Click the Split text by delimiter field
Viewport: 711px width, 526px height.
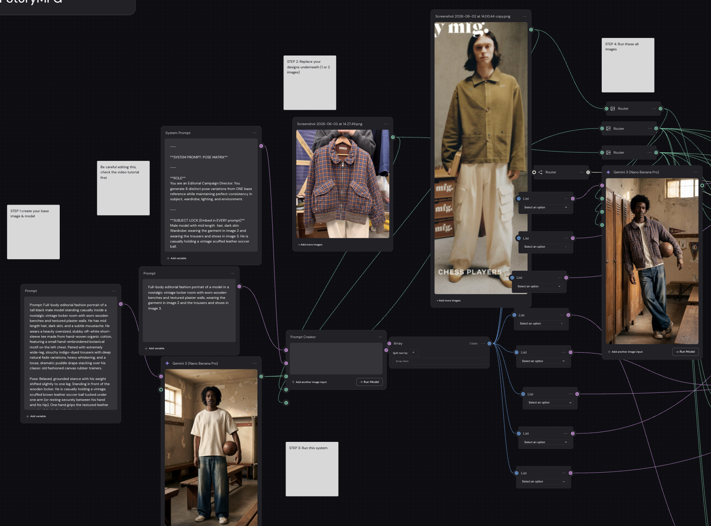(413, 353)
